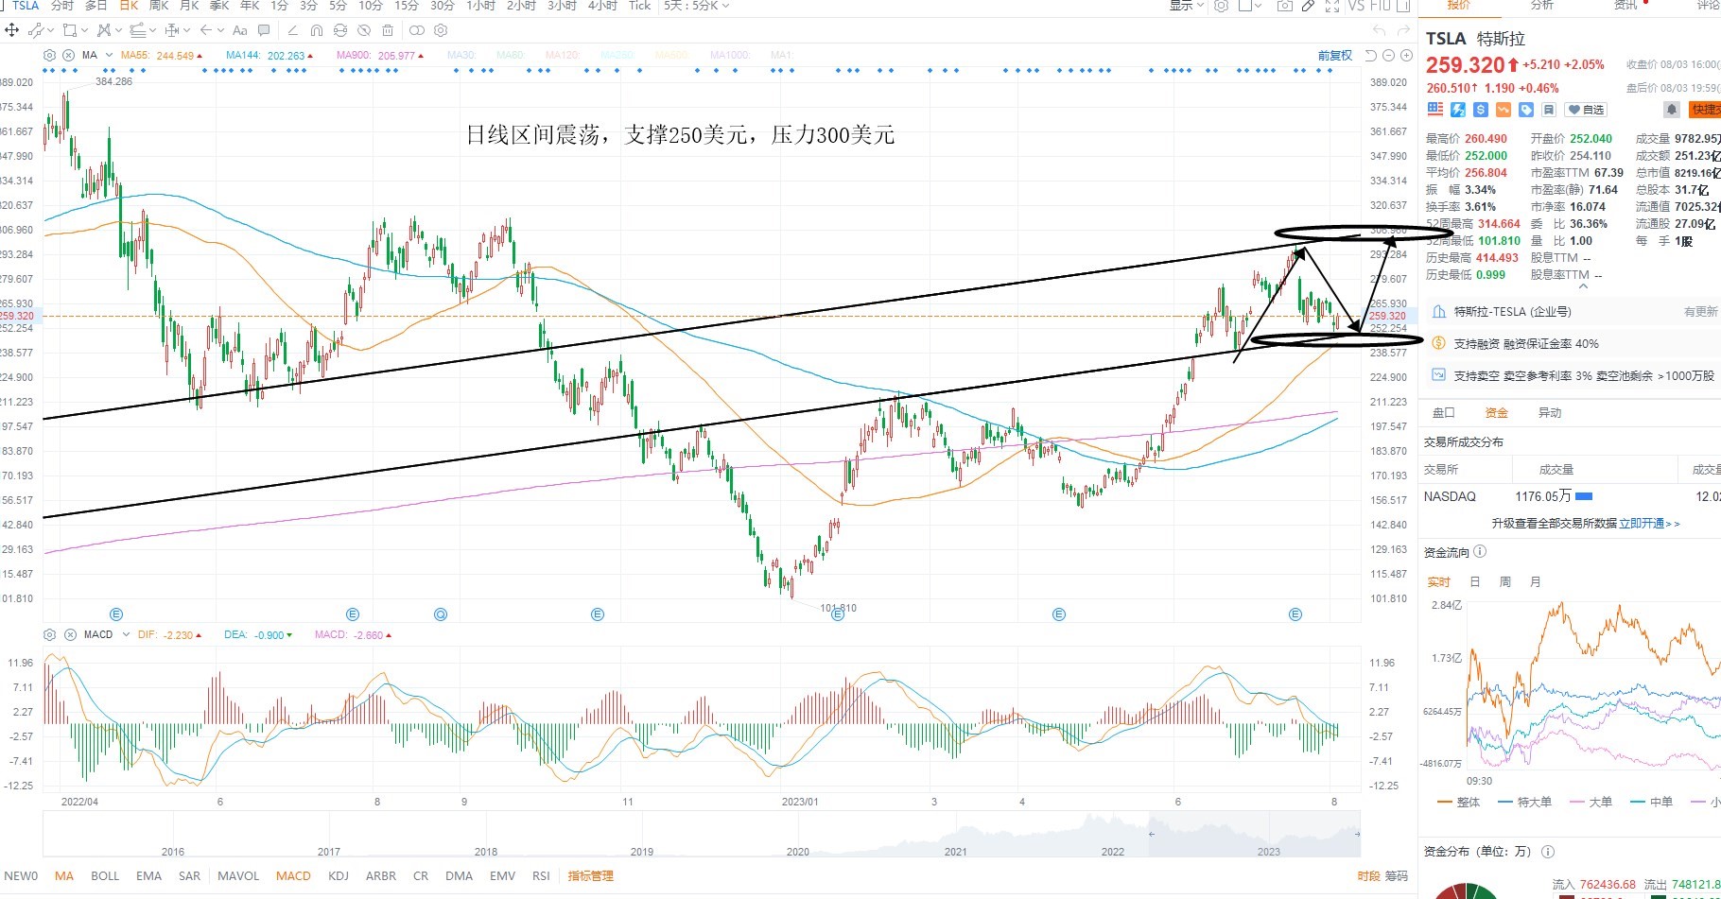Screen dimensions: 1721x899
Task: Switch to the 15分 timeframe
Action: 407,6
